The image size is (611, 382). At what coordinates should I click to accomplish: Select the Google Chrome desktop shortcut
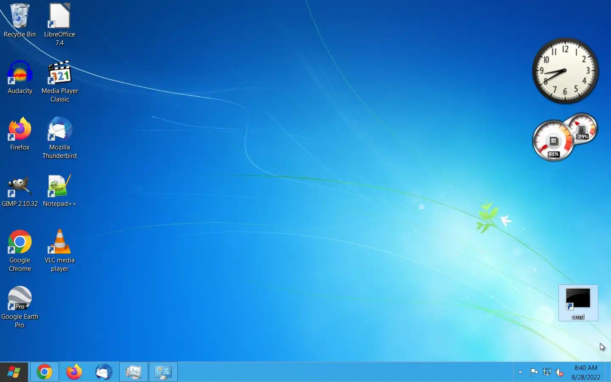click(20, 251)
